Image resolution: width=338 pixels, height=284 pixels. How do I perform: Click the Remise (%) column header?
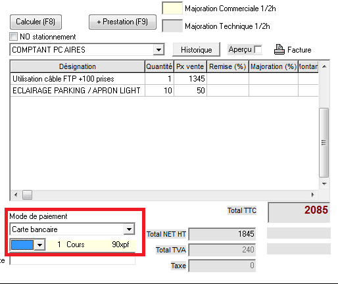[x=228, y=66]
